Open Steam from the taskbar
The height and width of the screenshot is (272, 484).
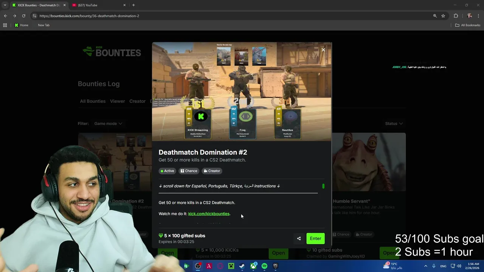point(242,266)
